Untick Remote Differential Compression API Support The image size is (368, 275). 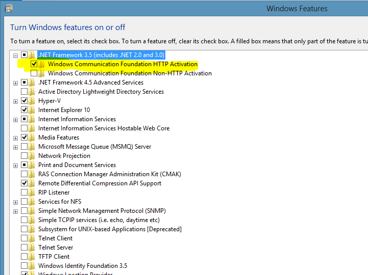tap(24, 183)
